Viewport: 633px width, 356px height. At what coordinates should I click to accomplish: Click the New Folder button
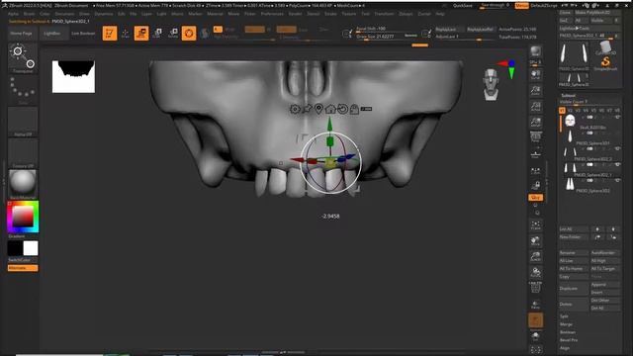[x=574, y=237]
